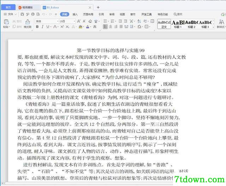This screenshot has height=186, width=226.
Task: Toggle Bold formatting
Action: click(37, 27)
